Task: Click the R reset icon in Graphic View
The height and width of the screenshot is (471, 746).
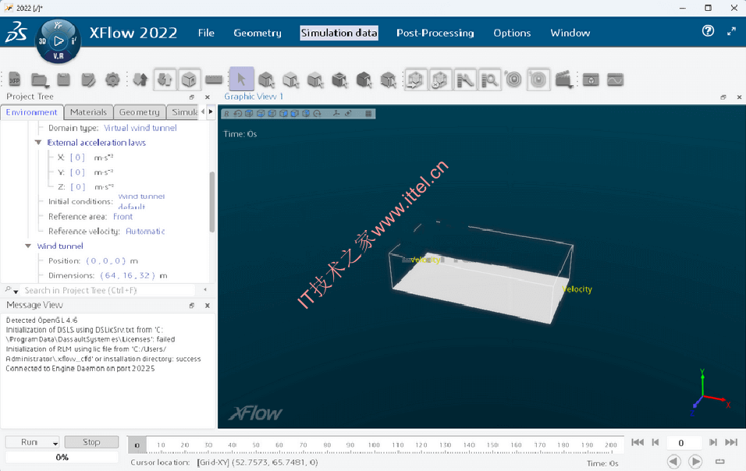Action: 226,114
